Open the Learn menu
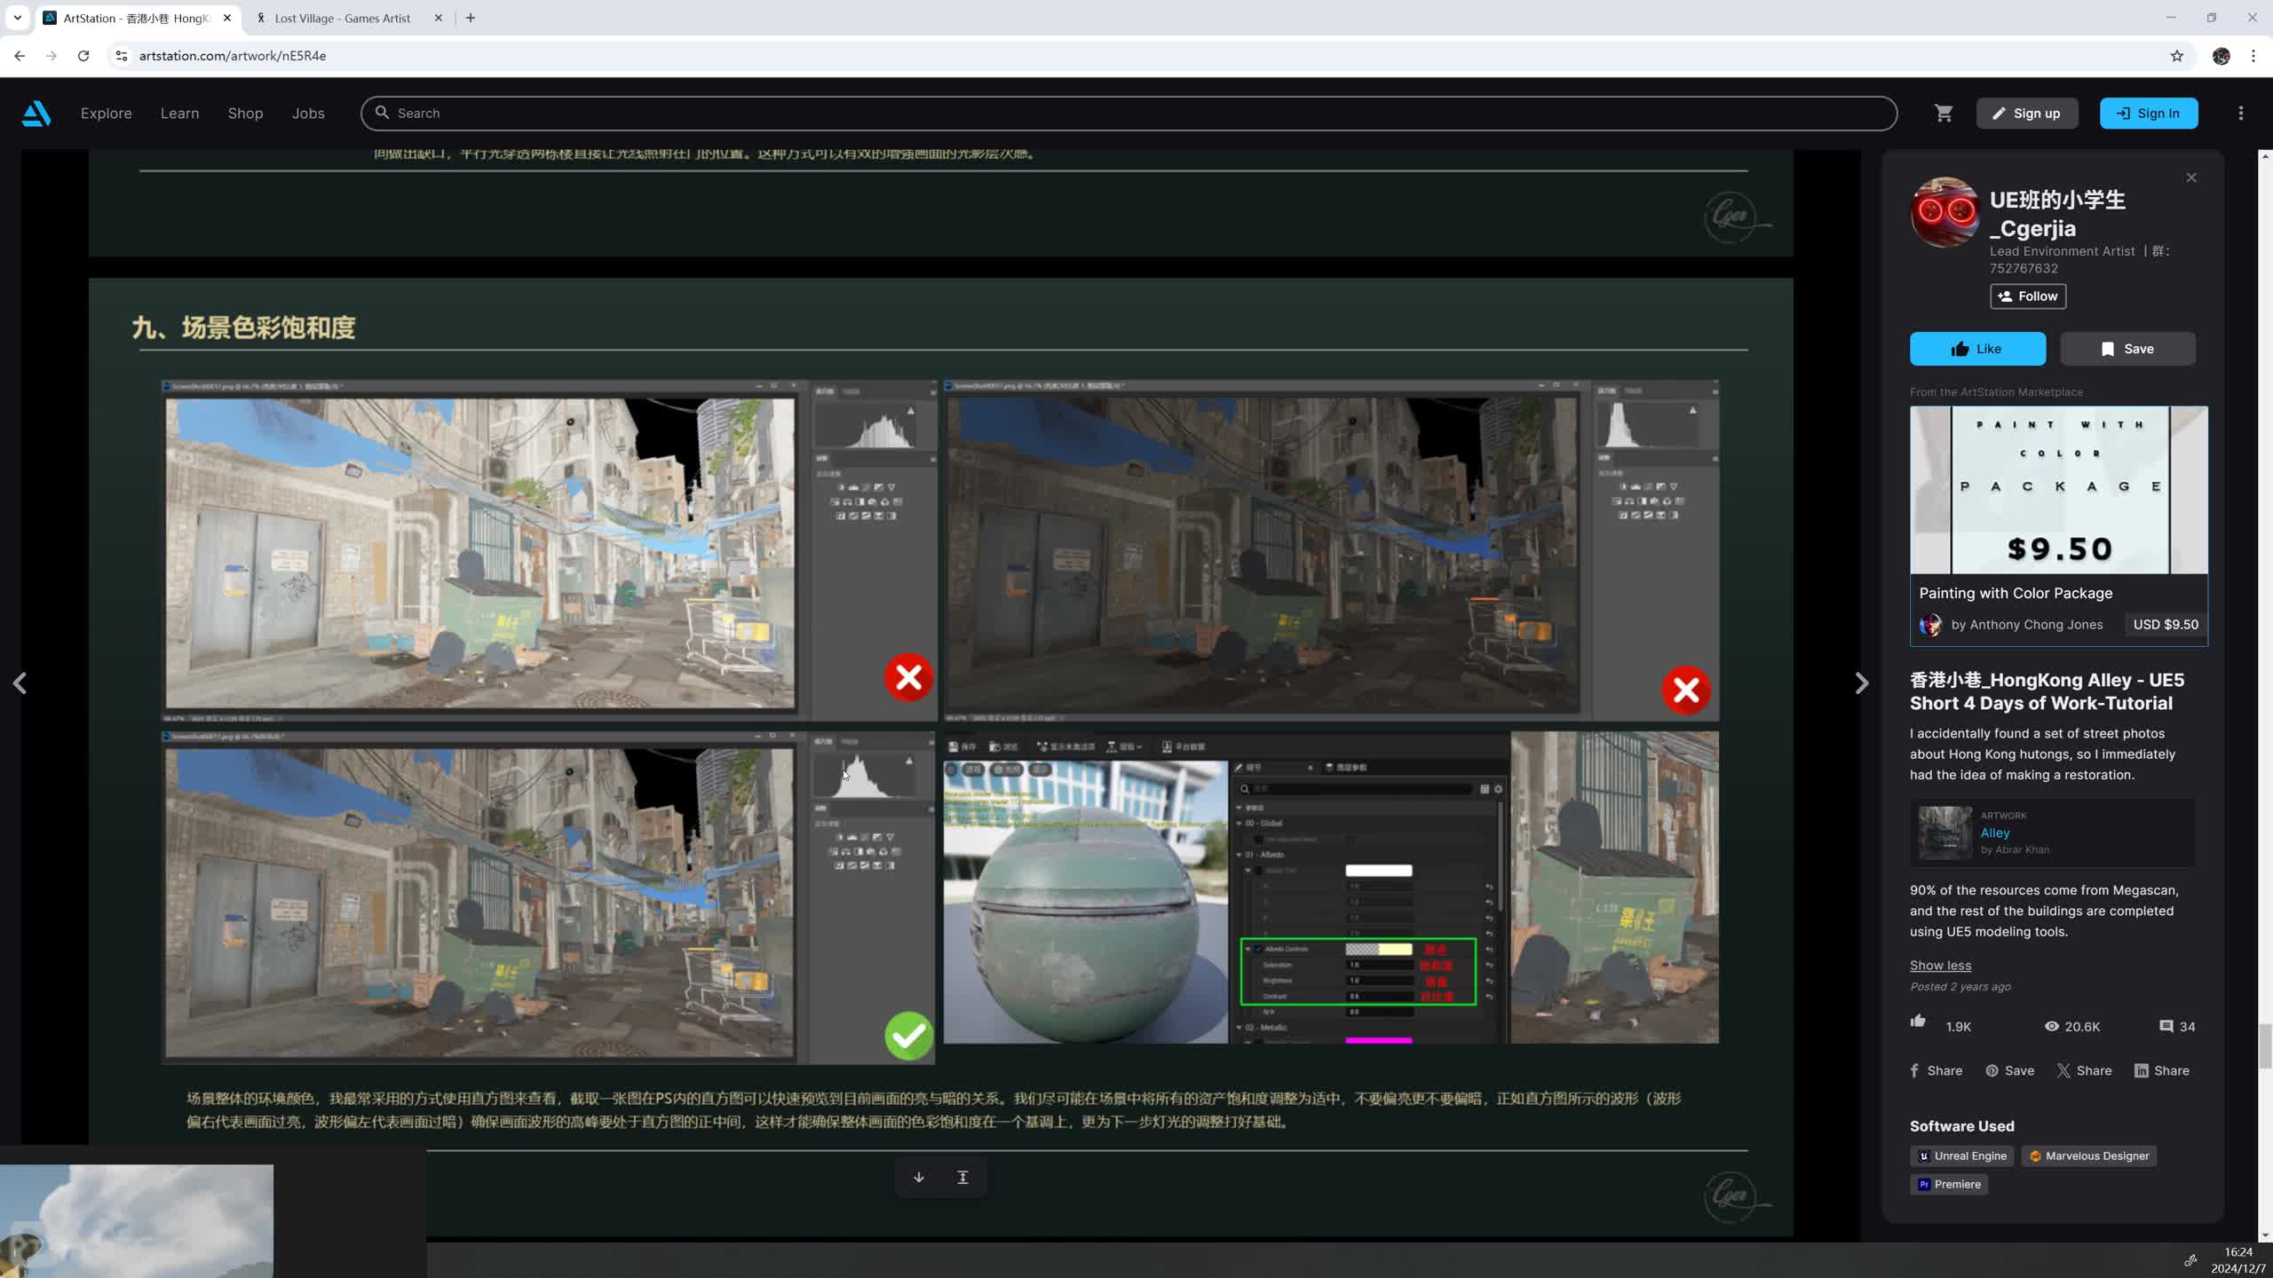2273x1278 pixels. coord(179,114)
